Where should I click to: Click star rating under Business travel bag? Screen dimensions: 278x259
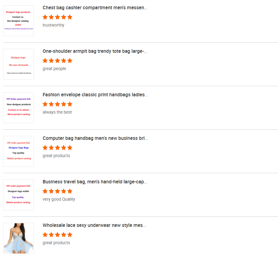[x=57, y=191]
